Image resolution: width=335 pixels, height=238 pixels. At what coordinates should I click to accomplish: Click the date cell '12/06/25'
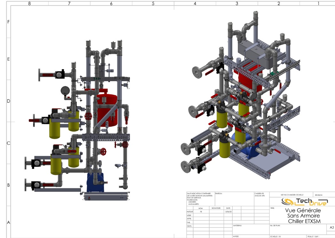coord(228,212)
